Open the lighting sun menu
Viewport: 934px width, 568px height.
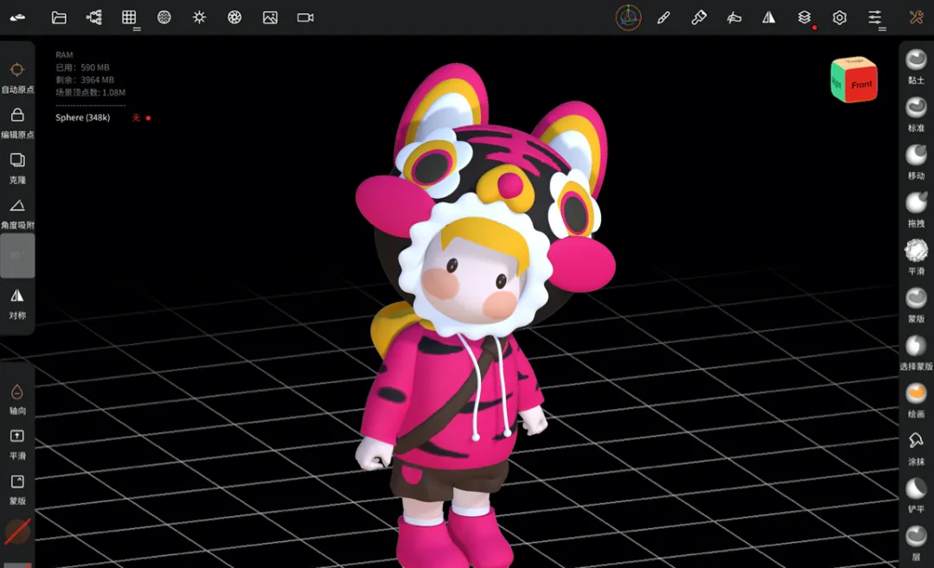[x=199, y=17]
